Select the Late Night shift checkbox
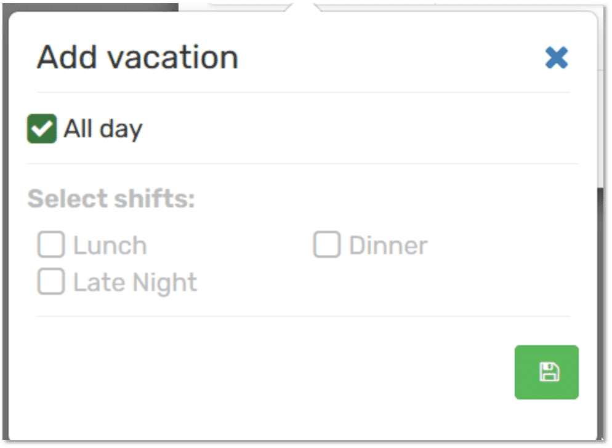This screenshot has width=612, height=448. tap(51, 282)
